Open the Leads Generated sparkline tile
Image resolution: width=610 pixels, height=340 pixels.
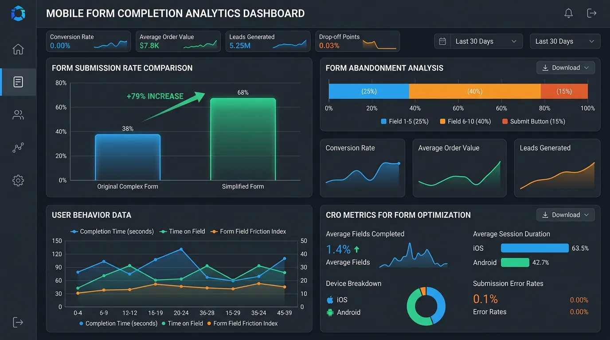click(x=557, y=168)
